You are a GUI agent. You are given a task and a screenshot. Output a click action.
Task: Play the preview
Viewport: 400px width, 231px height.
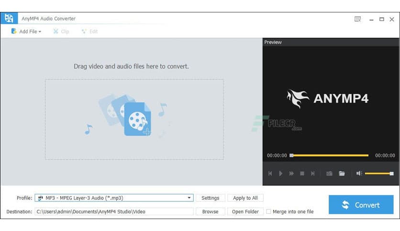(x=280, y=174)
